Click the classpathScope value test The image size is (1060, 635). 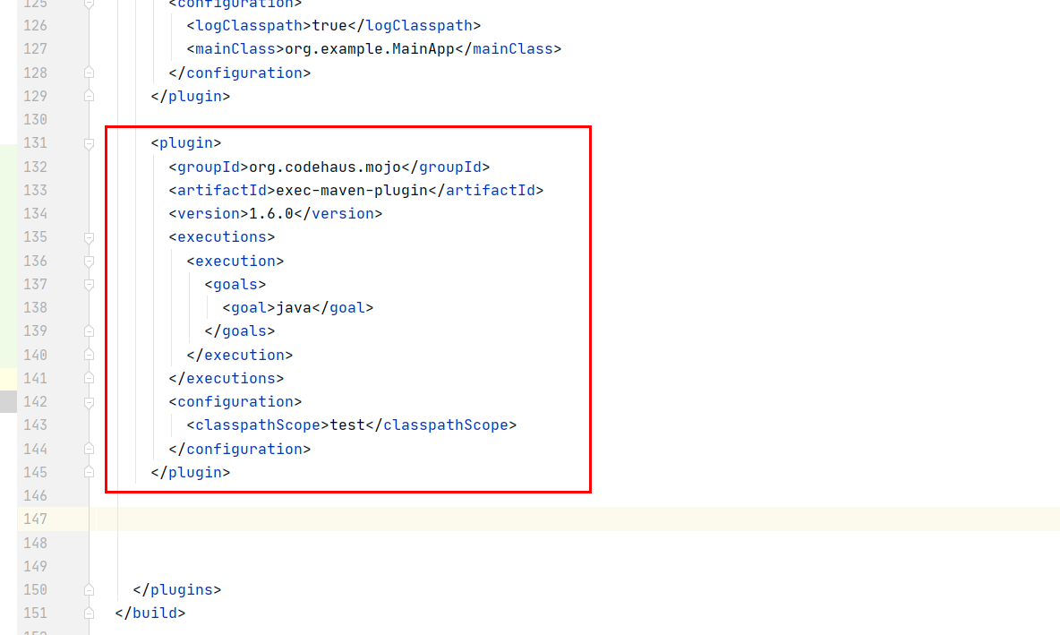click(x=348, y=425)
